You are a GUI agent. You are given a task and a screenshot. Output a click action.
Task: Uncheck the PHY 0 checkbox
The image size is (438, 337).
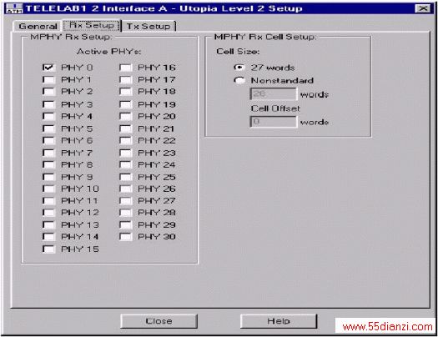pyautogui.click(x=48, y=68)
